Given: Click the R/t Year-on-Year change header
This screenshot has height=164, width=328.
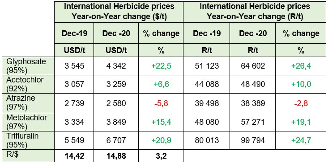Looking at the screenshot, I should point(255,12).
